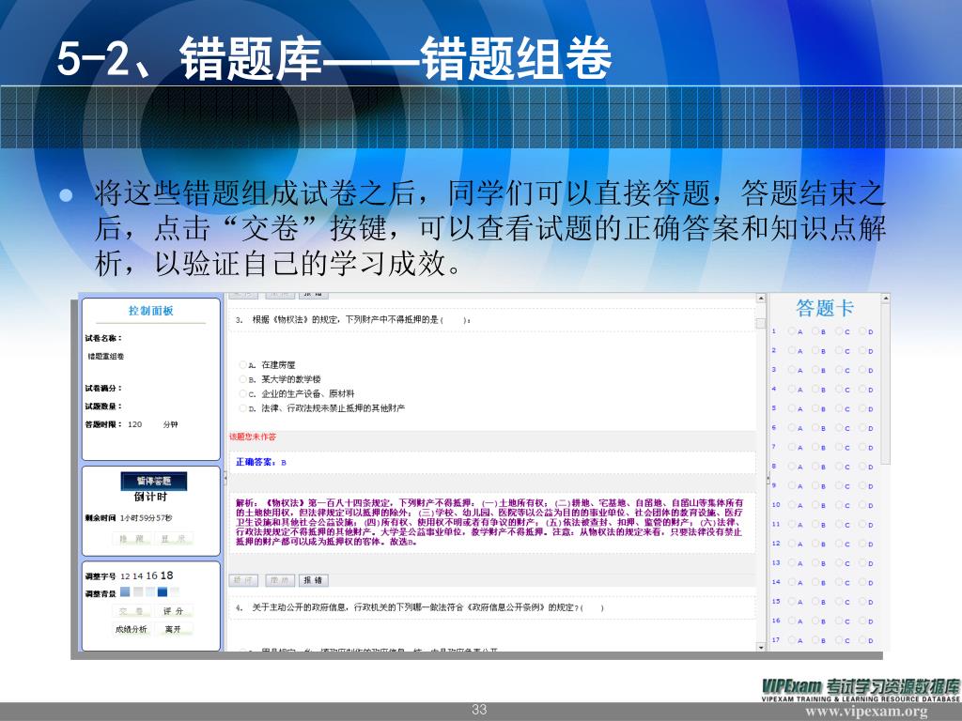Select option B 某大学的教学楼 radio button
The height and width of the screenshot is (721, 962).
click(243, 379)
